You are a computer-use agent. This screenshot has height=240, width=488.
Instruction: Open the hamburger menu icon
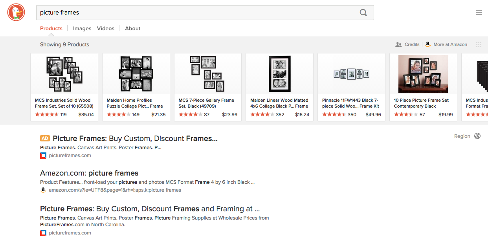pos(479,13)
